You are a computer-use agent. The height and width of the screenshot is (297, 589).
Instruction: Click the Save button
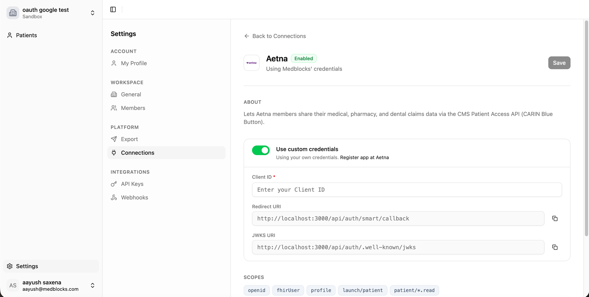coord(559,63)
